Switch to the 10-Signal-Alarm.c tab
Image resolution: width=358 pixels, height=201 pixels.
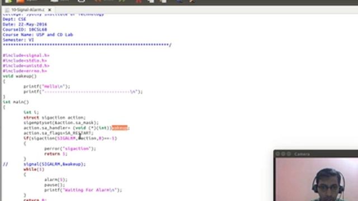click(x=27, y=10)
